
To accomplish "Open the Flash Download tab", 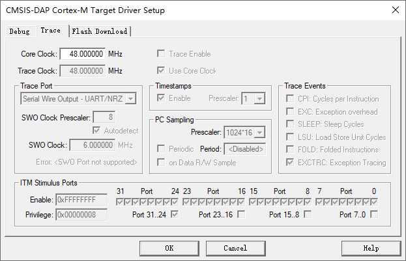I will pyautogui.click(x=100, y=31).
